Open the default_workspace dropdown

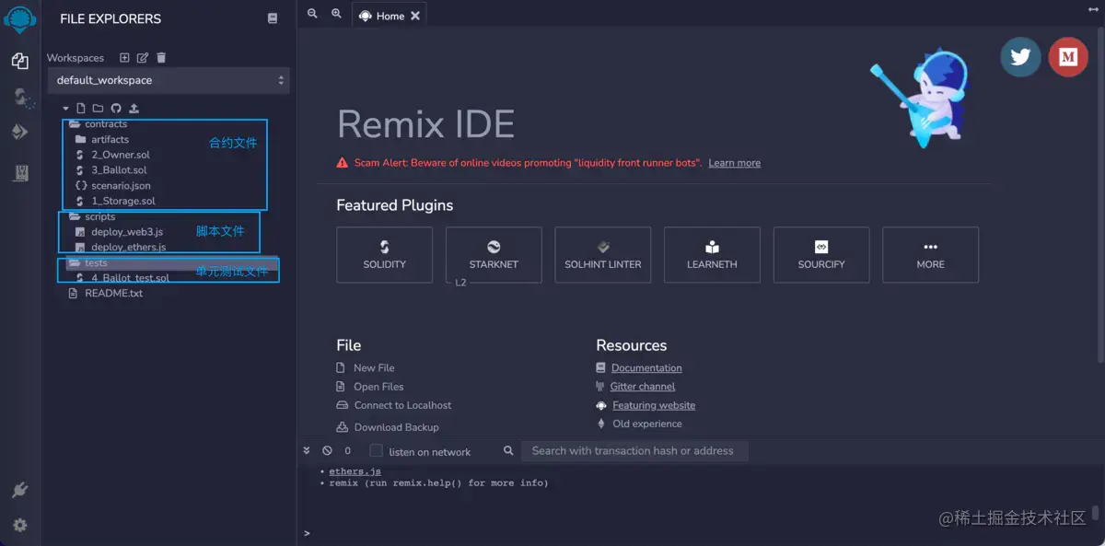(169, 80)
